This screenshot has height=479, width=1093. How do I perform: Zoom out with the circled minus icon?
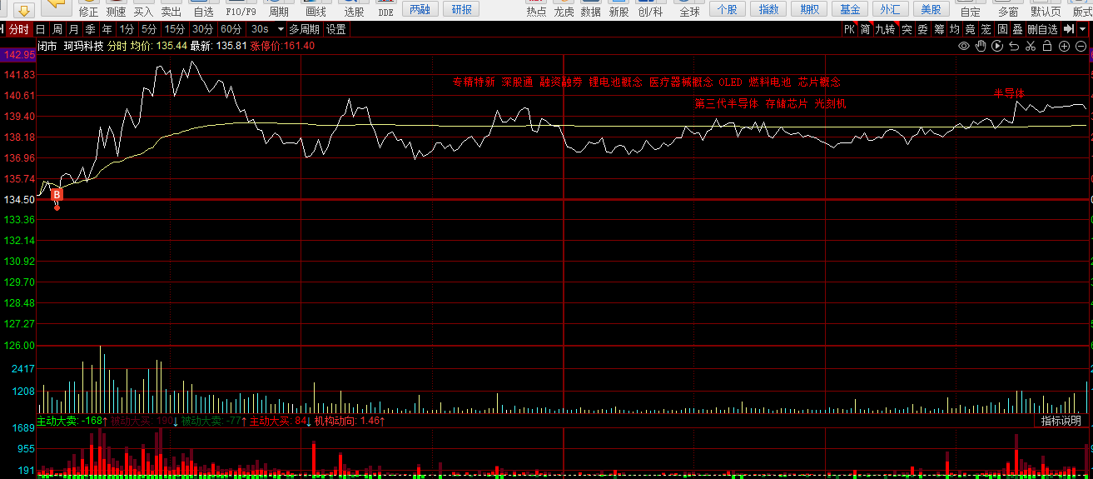1081,46
